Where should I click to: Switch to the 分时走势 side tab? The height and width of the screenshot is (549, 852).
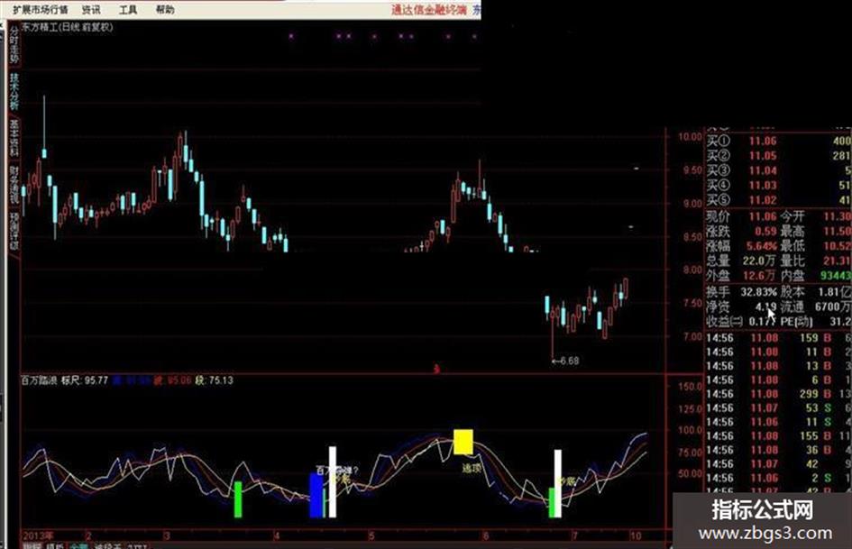coord(14,44)
